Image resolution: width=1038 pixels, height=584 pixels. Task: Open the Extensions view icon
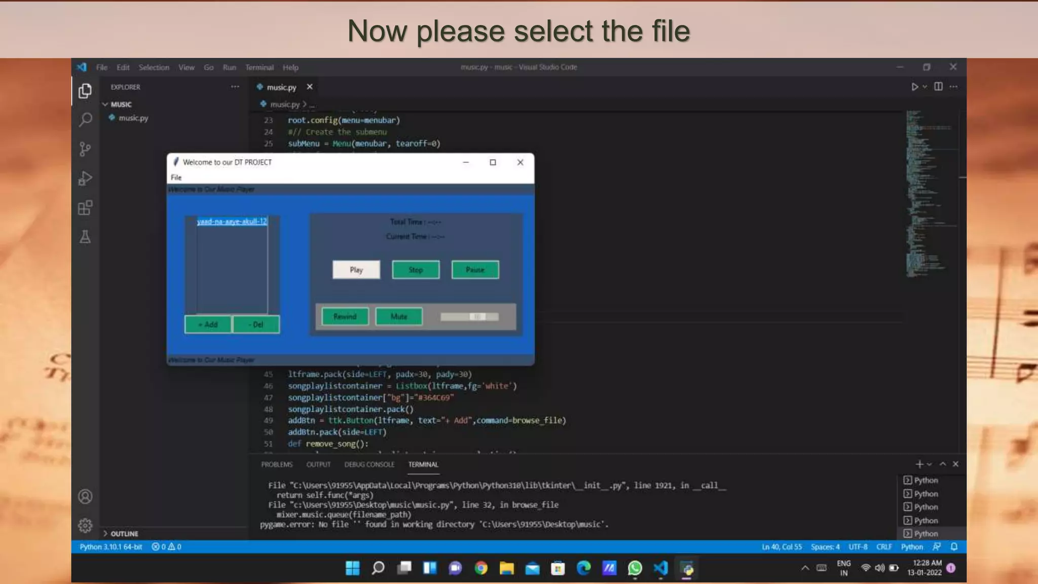[x=85, y=208]
